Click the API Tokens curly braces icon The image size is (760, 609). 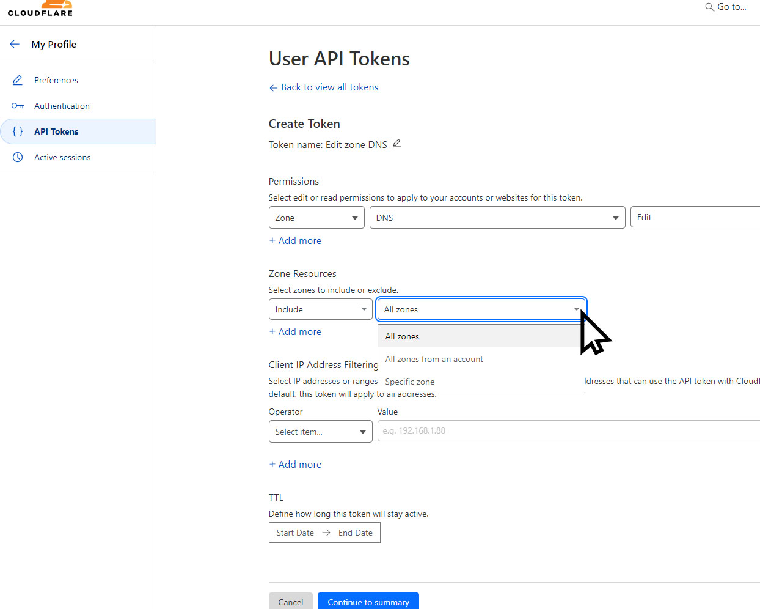[18, 131]
